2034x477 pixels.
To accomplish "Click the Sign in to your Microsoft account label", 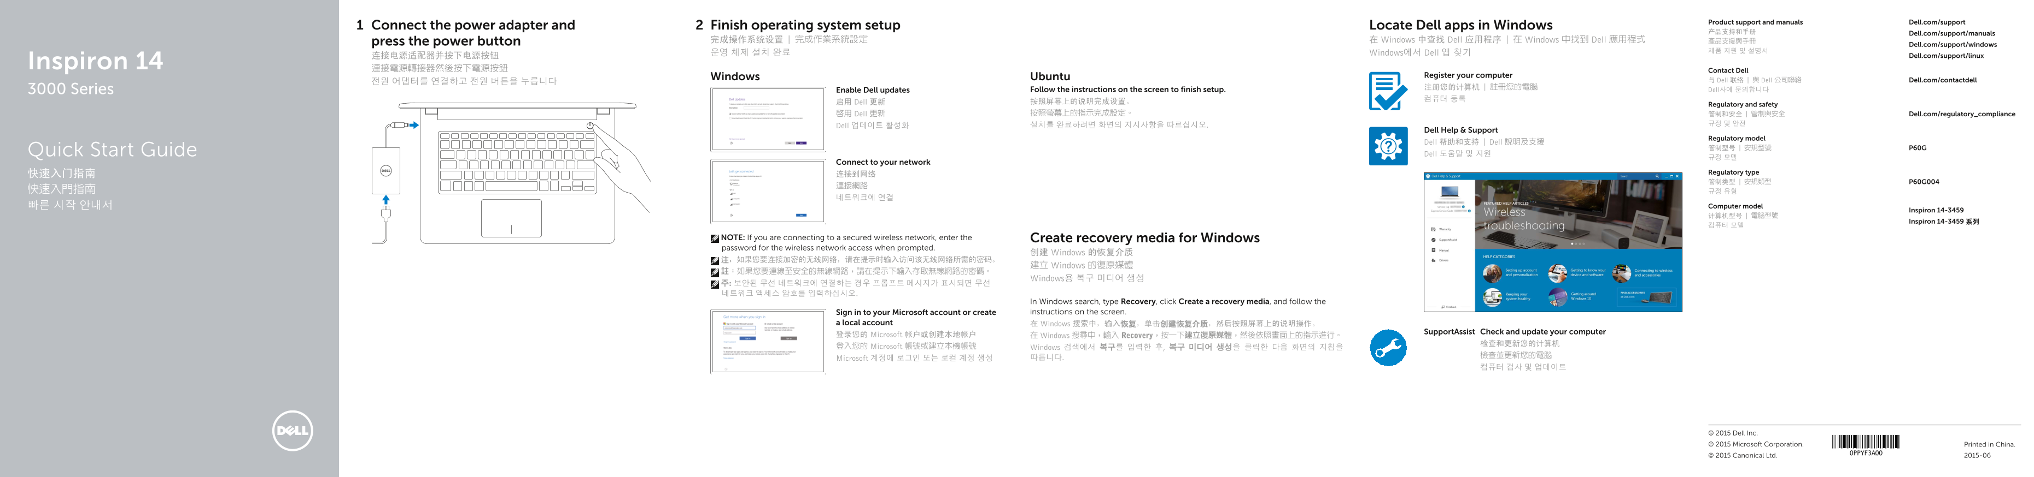I will point(915,317).
